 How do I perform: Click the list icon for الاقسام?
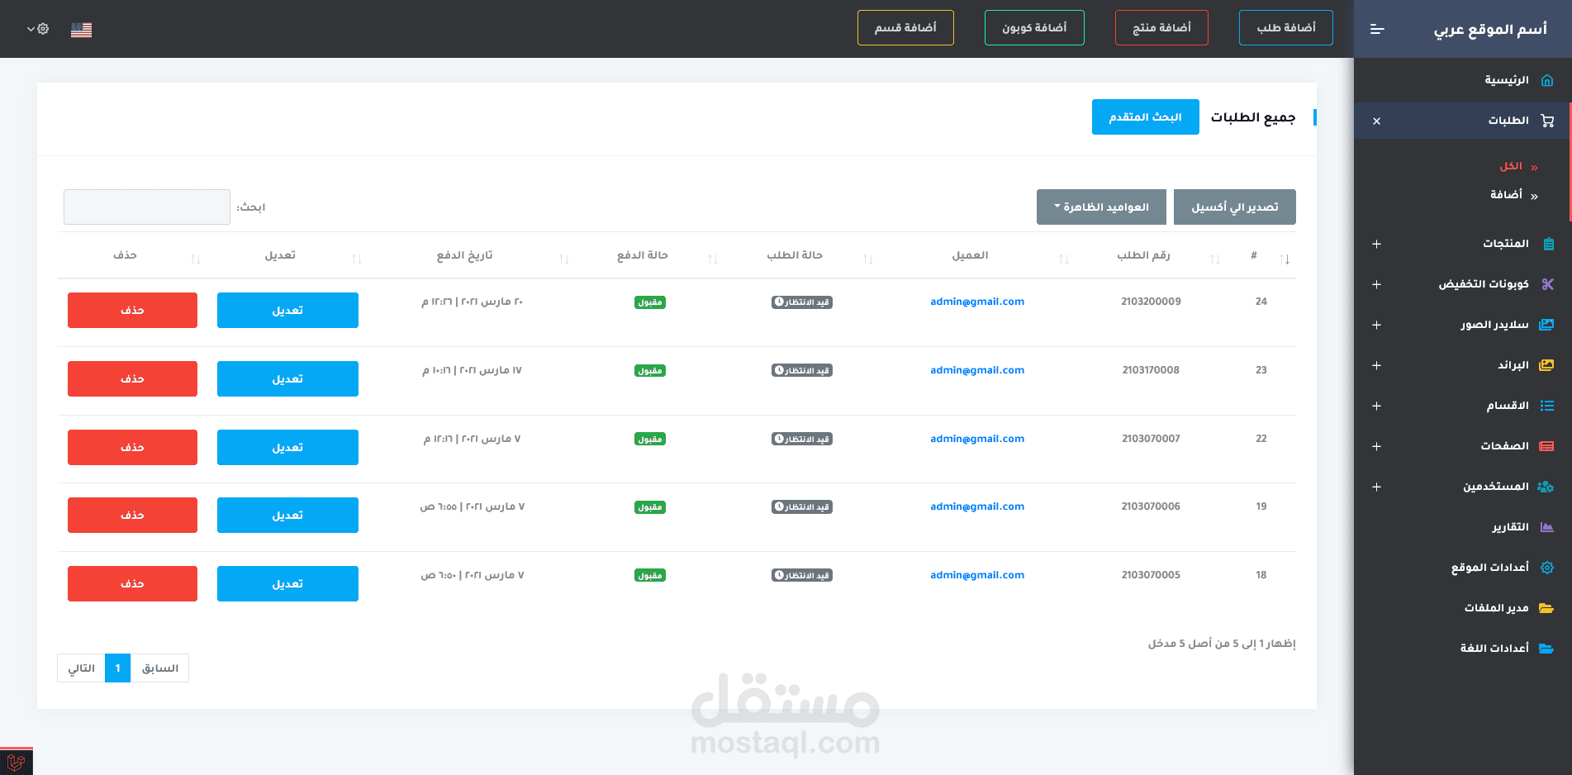click(x=1547, y=406)
